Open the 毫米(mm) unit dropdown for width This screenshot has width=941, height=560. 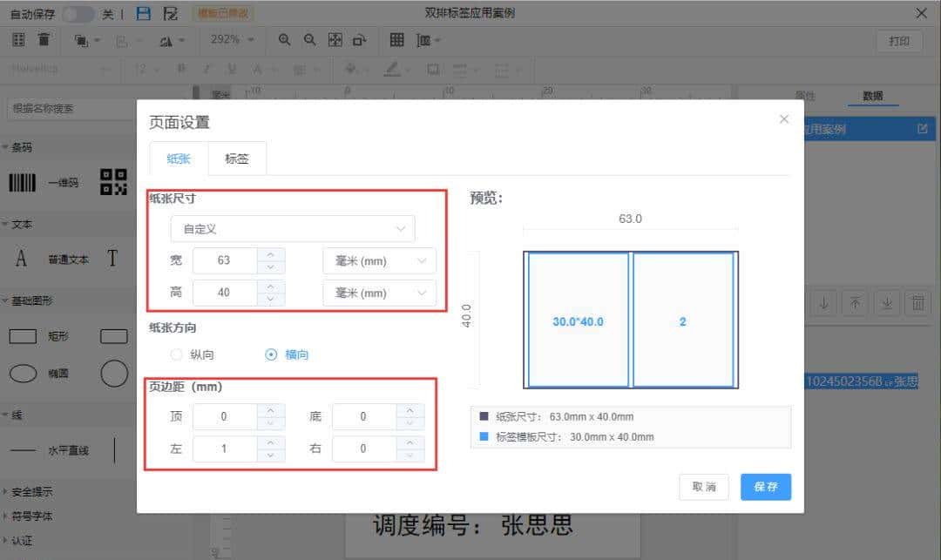point(379,260)
